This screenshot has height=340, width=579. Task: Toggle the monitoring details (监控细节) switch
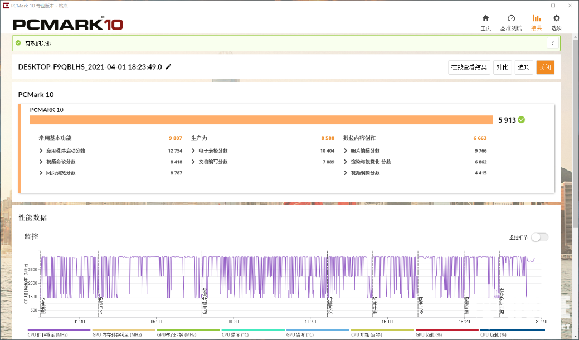point(539,237)
